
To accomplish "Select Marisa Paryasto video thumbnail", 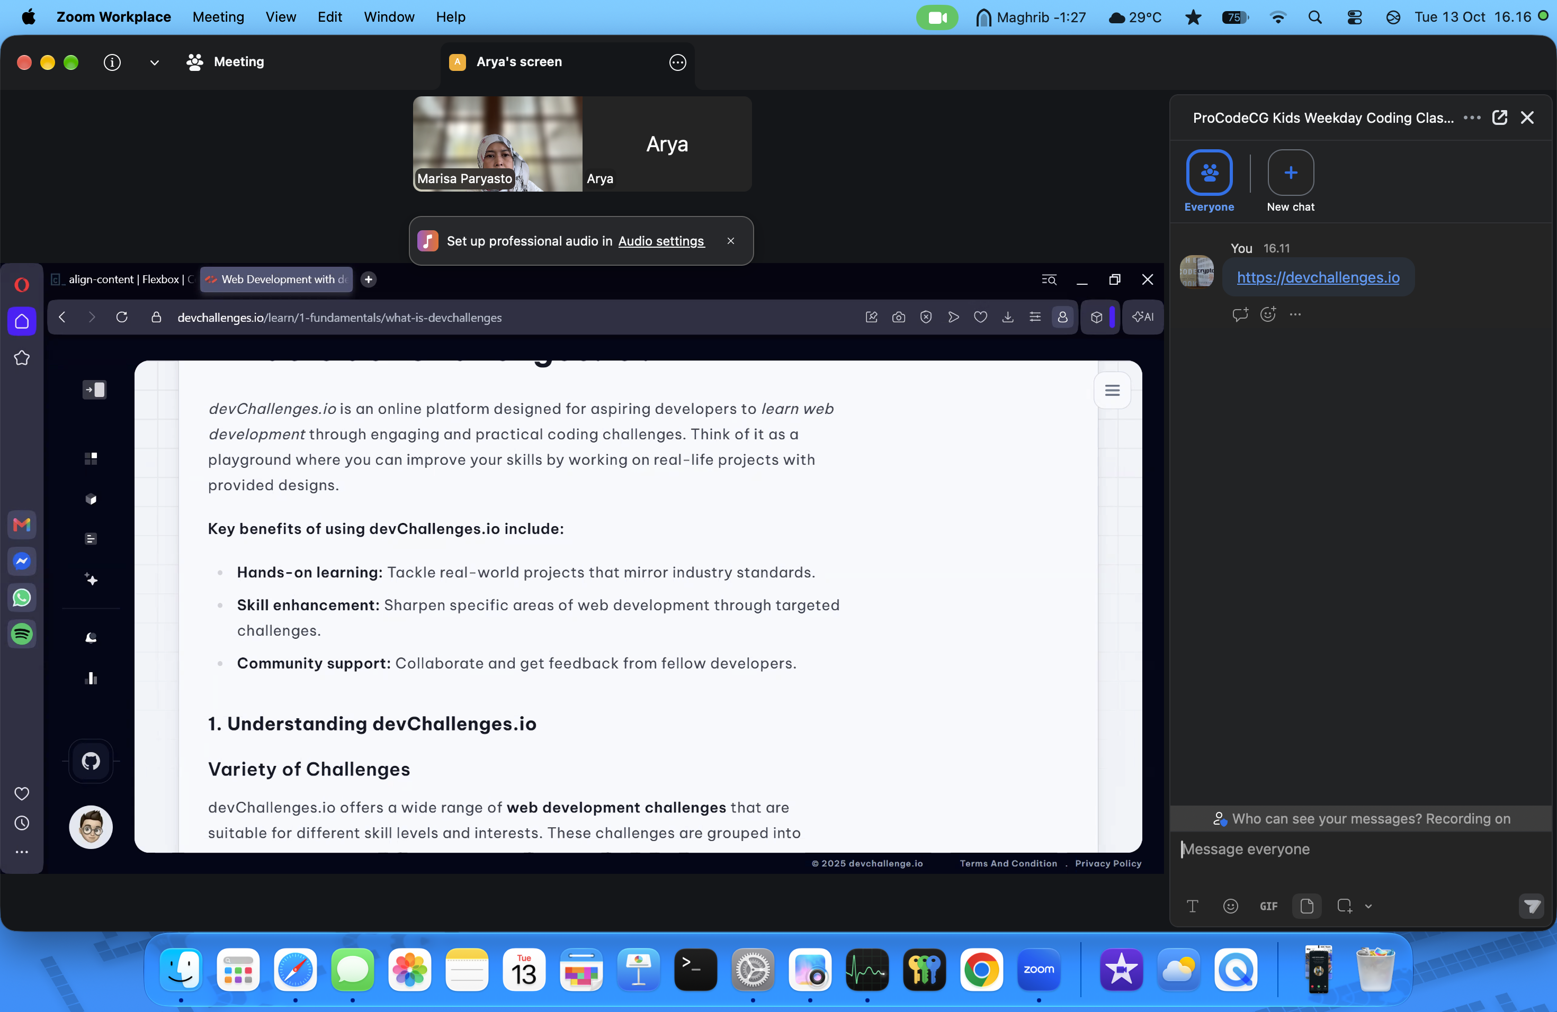I will (498, 144).
